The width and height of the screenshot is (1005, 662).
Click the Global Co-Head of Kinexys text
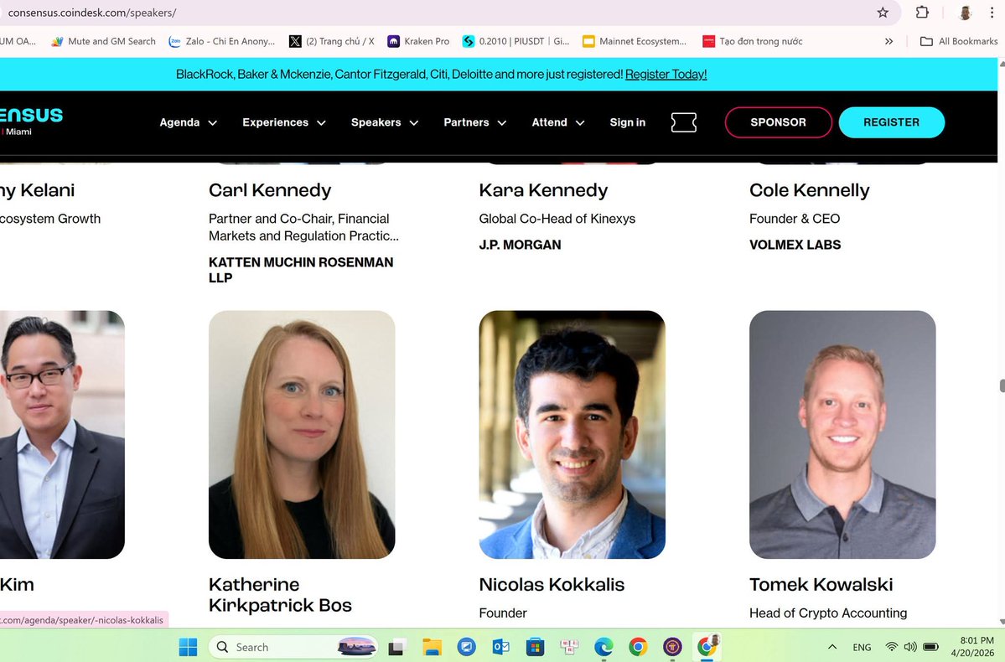click(557, 219)
